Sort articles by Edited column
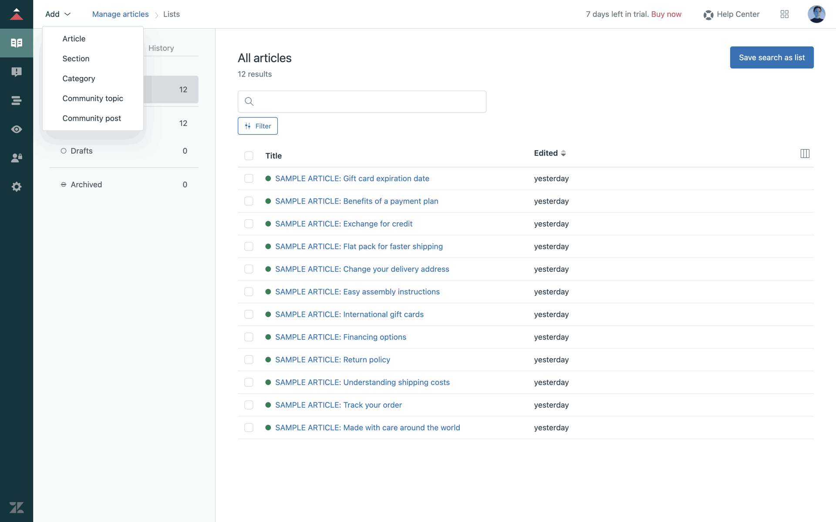This screenshot has width=836, height=522. pos(549,153)
